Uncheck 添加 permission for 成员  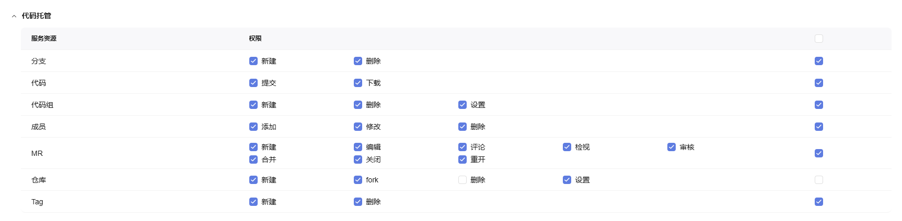(253, 127)
